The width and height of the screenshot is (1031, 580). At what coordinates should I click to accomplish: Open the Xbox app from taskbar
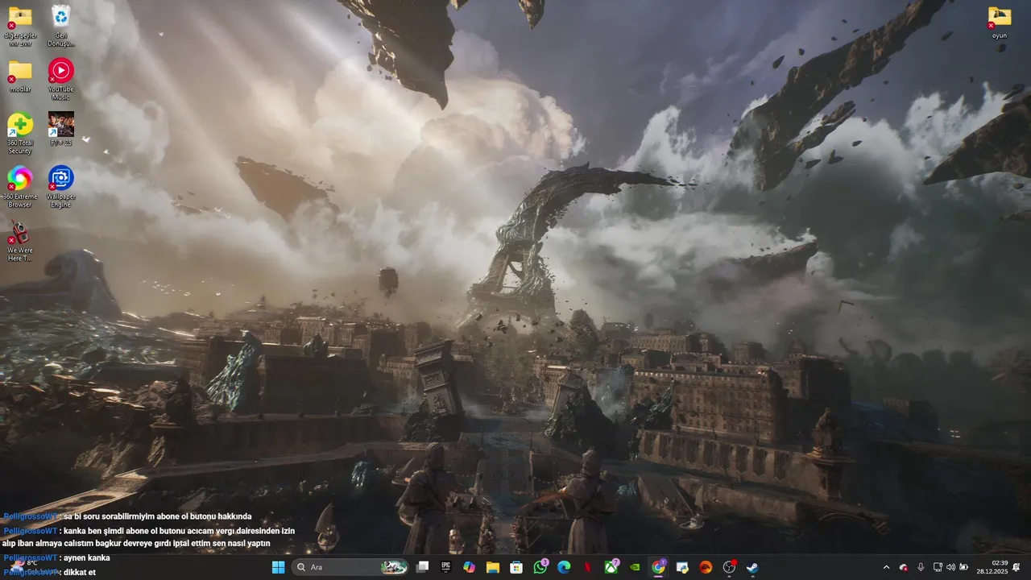point(611,567)
